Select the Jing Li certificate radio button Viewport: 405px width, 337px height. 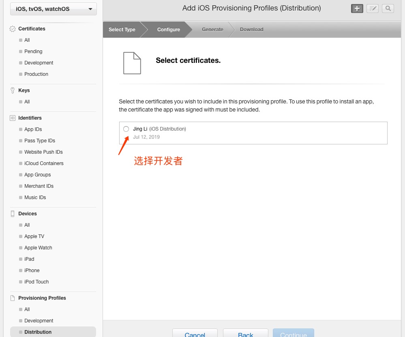pyautogui.click(x=126, y=129)
